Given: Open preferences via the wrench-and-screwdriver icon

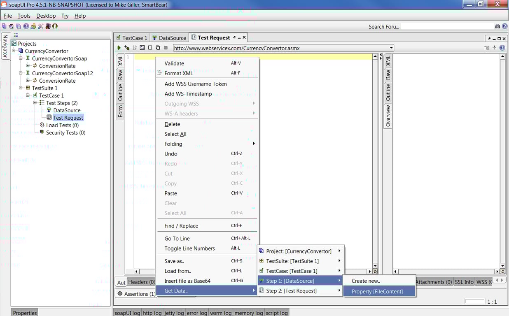Looking at the screenshot, I should tap(40, 26).
